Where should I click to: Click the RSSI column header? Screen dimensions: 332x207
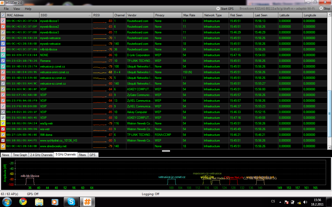point(102,15)
